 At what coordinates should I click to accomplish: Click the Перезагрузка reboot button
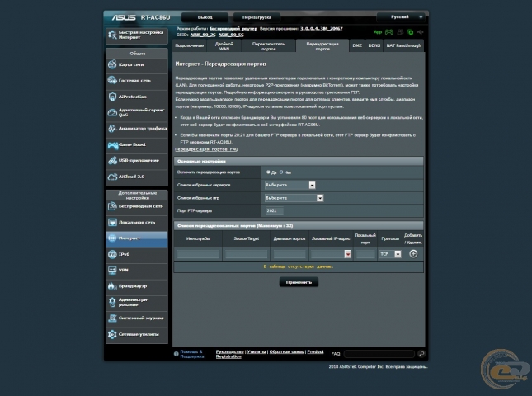(x=257, y=17)
